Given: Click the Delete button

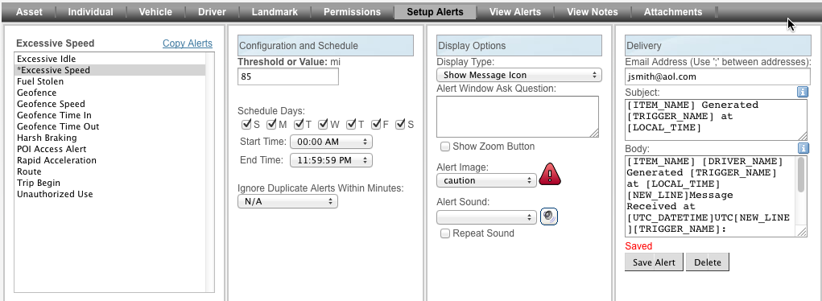Looking at the screenshot, I should click(707, 262).
